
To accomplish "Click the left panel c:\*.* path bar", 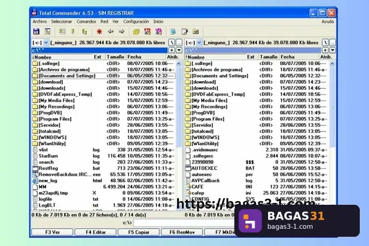I will (99, 50).
